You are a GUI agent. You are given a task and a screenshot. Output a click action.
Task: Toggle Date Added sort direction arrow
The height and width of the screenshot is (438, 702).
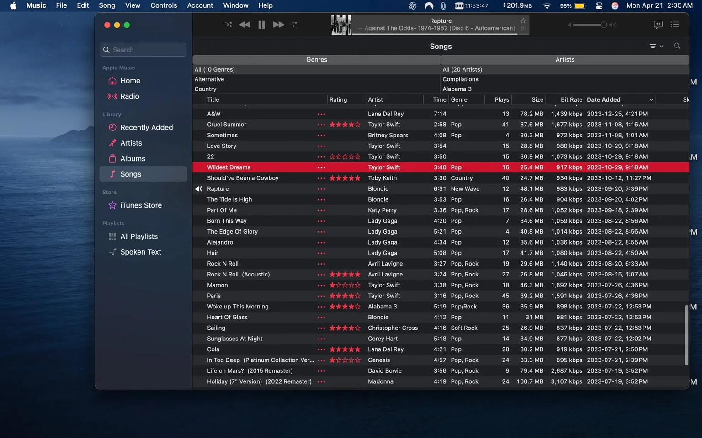[x=651, y=100]
